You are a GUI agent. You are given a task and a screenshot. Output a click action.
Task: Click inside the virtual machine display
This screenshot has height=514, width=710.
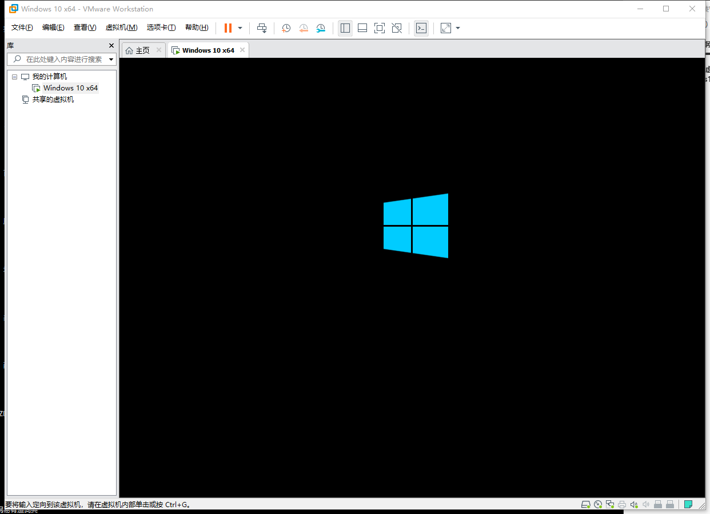click(x=412, y=278)
